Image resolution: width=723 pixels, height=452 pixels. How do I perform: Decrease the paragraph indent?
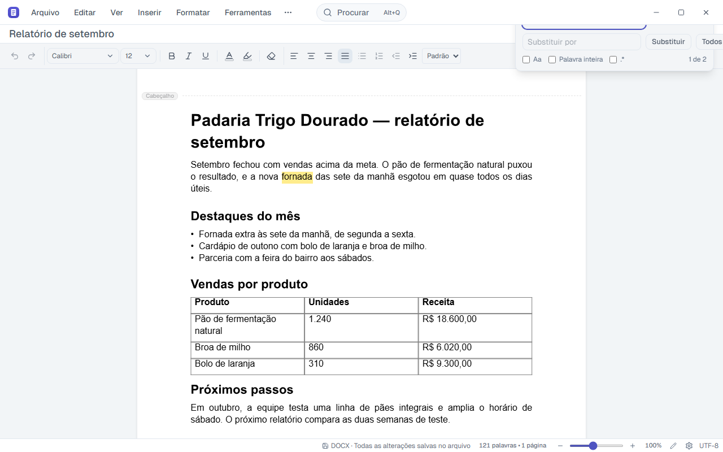click(x=396, y=56)
